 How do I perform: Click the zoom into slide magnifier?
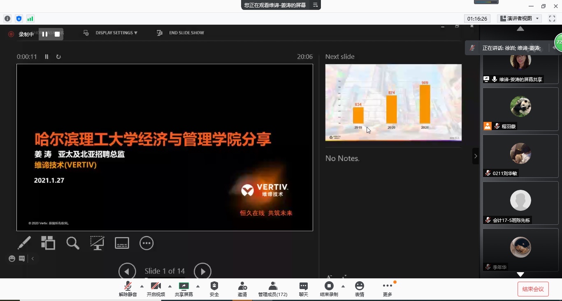73,243
